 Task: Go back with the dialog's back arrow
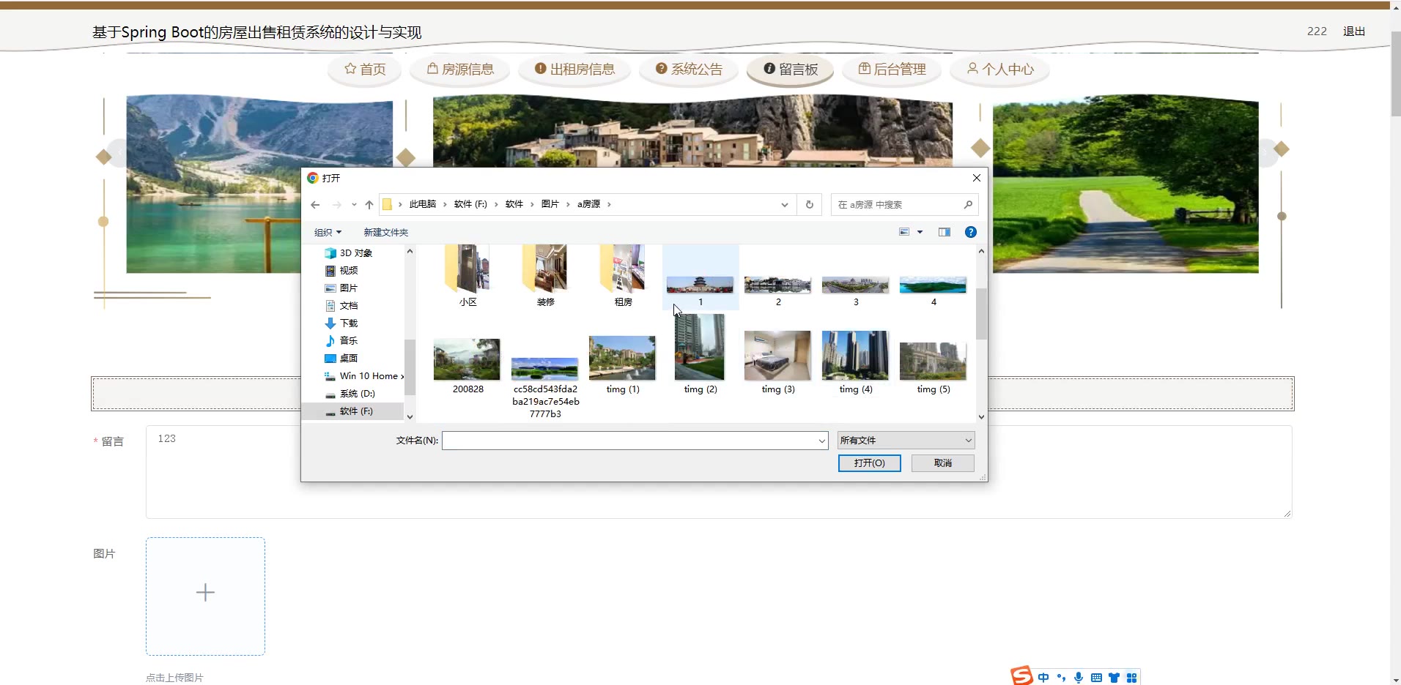[315, 205]
